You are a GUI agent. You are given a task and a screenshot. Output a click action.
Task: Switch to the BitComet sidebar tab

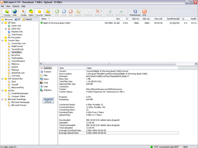coord(7,19)
